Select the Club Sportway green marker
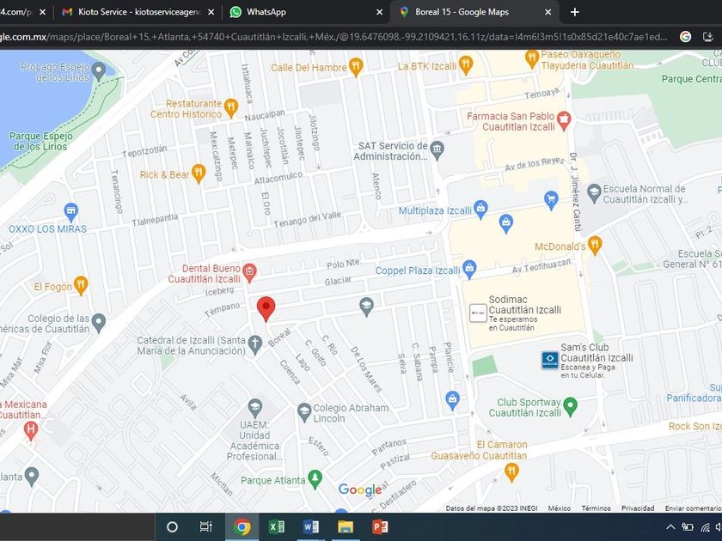Image resolution: width=722 pixels, height=541 pixels. [570, 404]
